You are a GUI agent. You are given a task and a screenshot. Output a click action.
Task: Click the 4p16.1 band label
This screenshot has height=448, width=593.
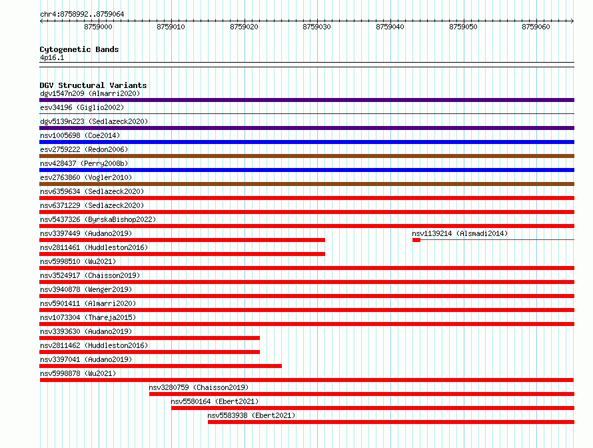tap(52, 57)
